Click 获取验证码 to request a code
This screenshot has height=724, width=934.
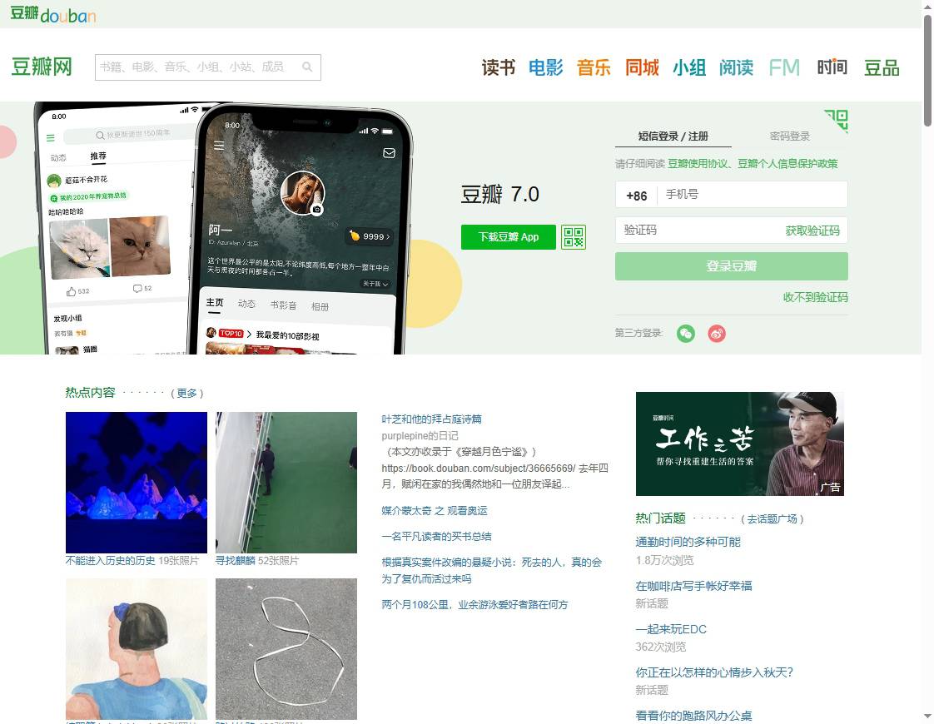pyautogui.click(x=812, y=231)
